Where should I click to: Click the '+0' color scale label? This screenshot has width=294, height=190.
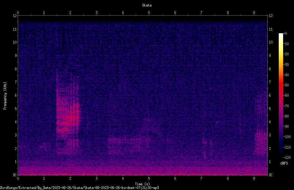click(285, 34)
